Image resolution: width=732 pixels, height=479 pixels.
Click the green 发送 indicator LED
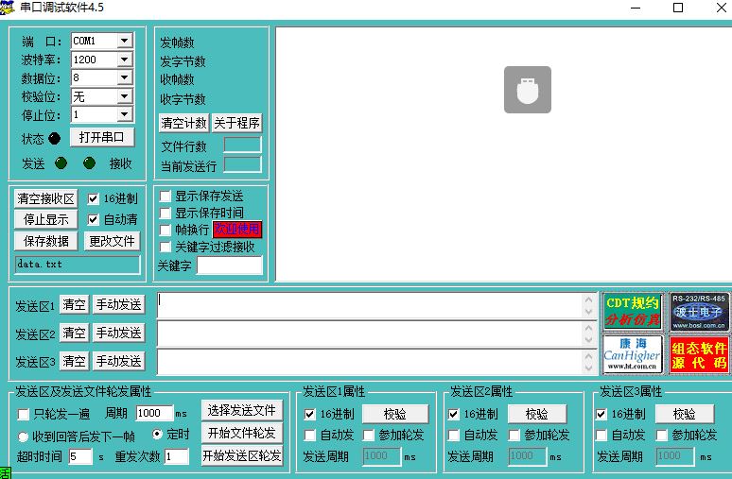(61, 163)
